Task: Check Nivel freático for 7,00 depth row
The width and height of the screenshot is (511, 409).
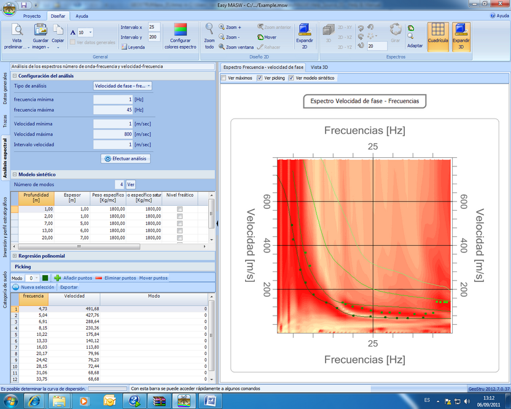Action: tap(179, 224)
